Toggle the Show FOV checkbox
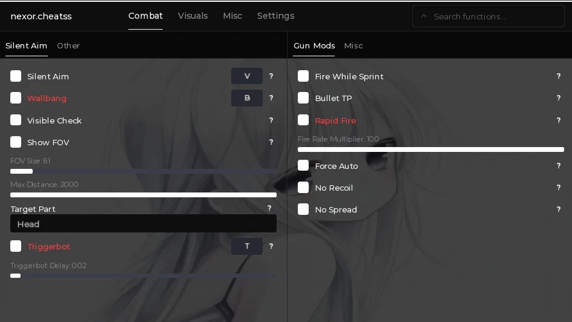572x322 pixels. [x=16, y=142]
